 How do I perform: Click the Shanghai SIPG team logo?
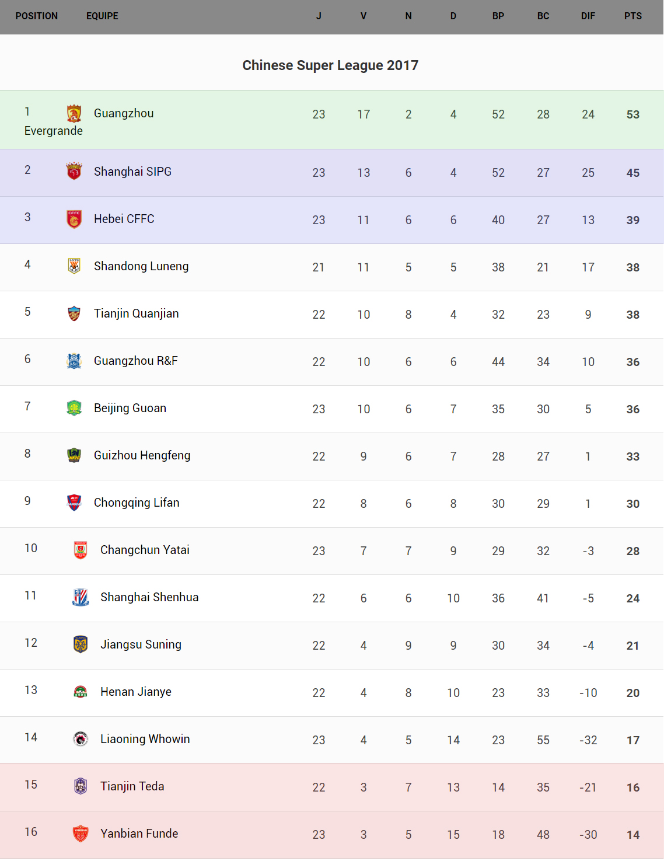74,171
